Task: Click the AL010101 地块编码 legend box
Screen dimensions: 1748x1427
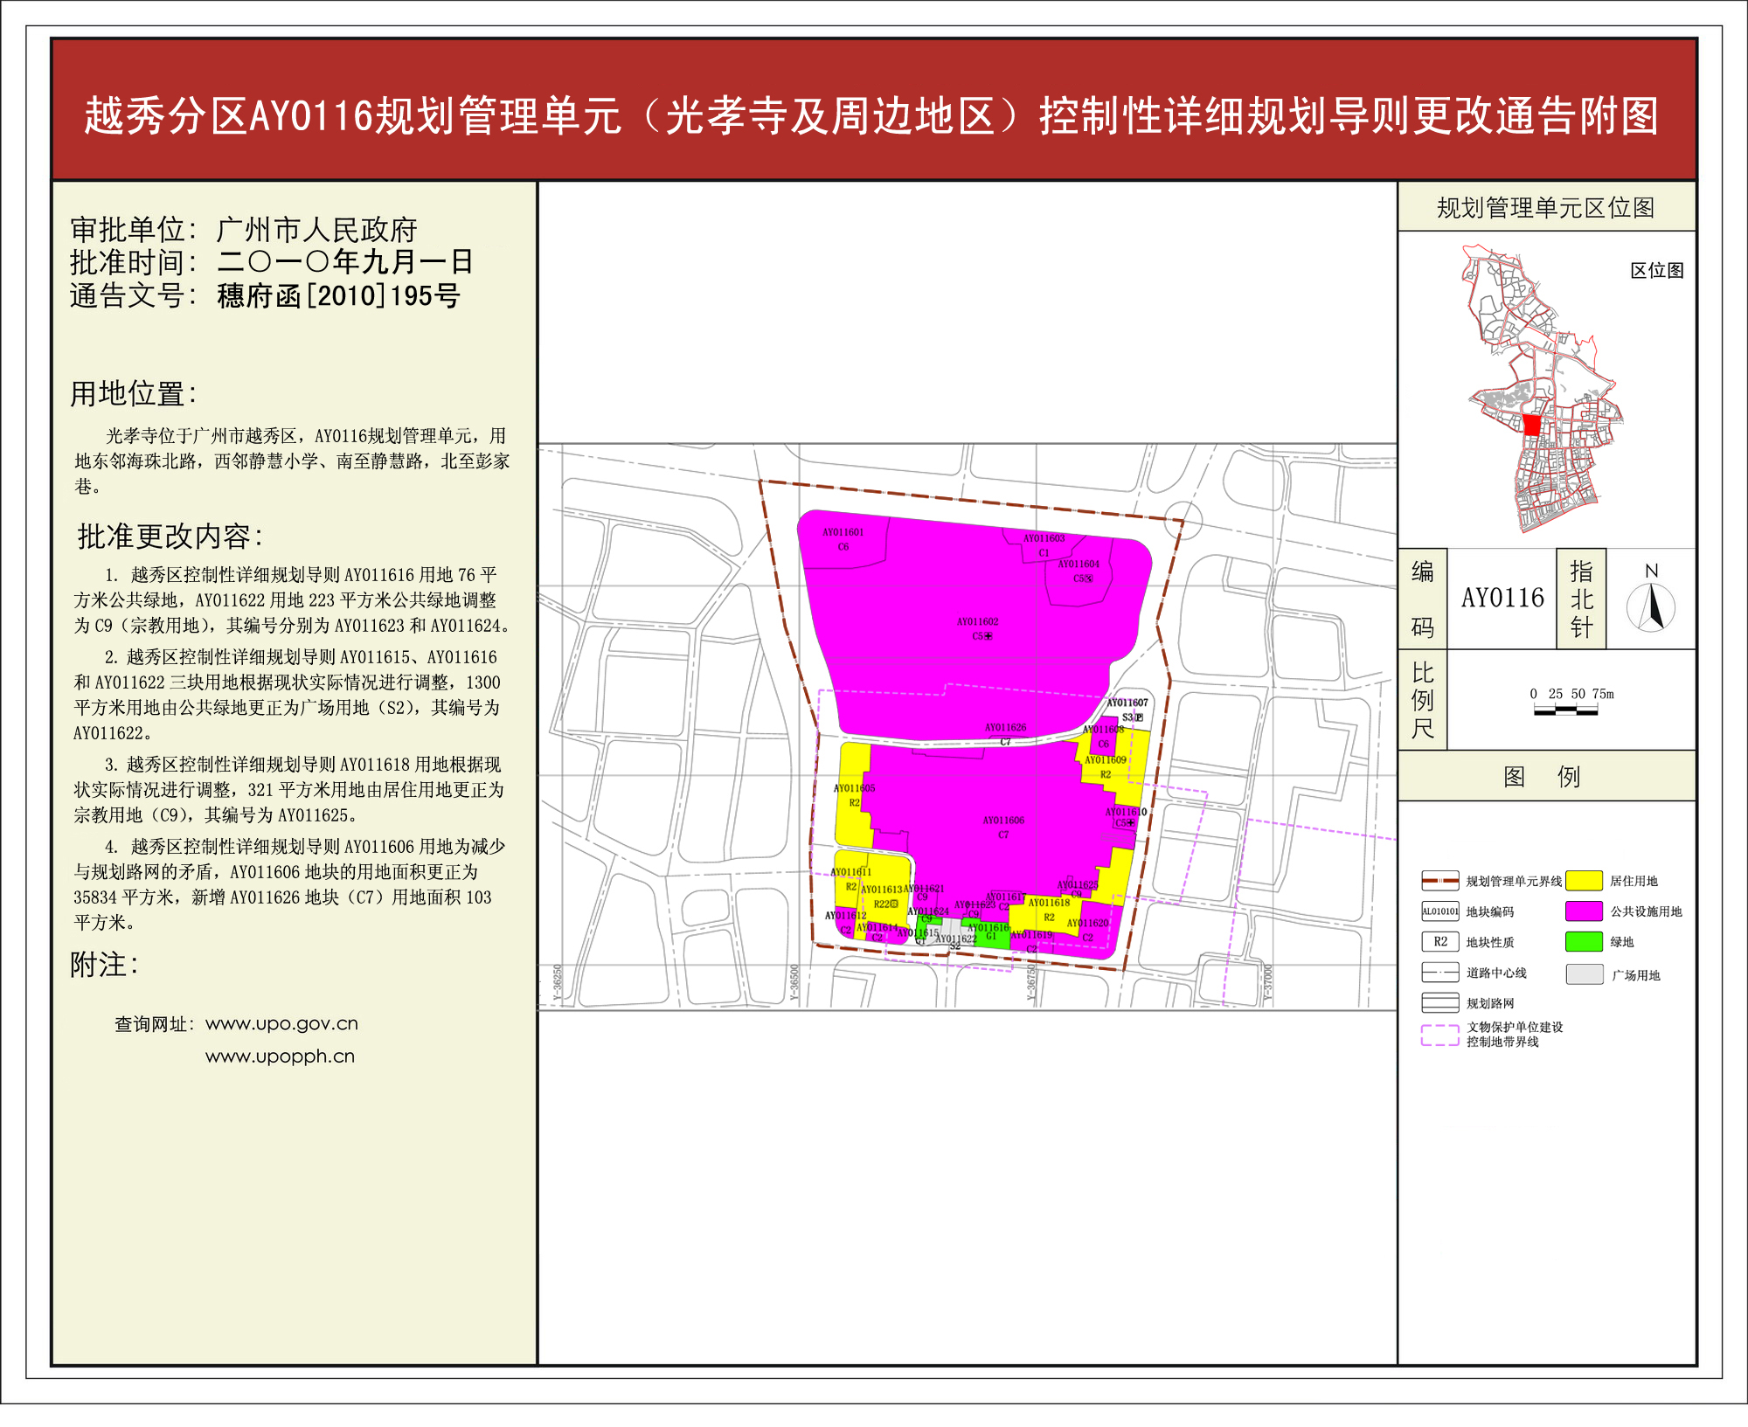Action: (1439, 911)
